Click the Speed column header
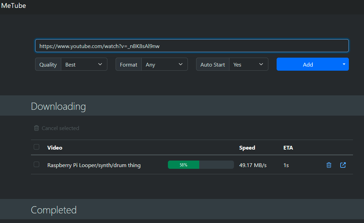The width and height of the screenshot is (364, 223). coord(247,148)
